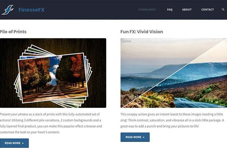Click Read More under Pile of Prints

(x=14, y=143)
